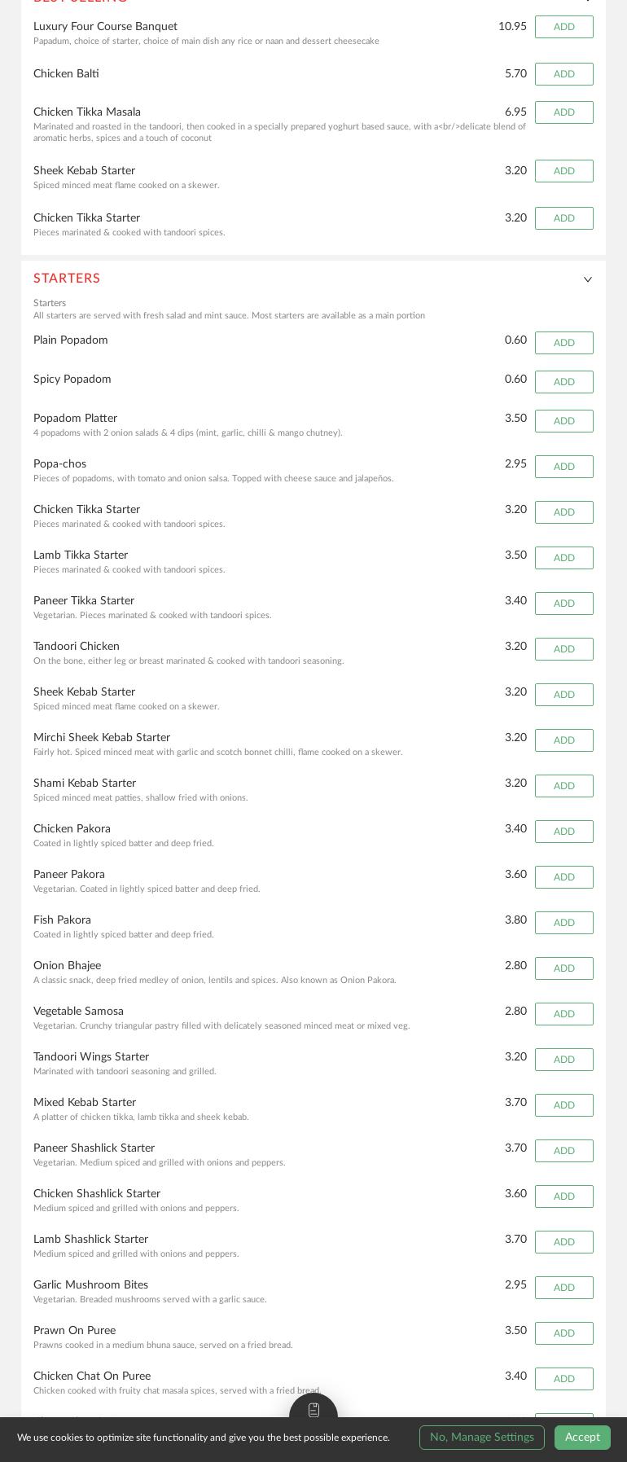Screen dimensions: 627x1462
Task: Add Fish Pakora to the order
Action: 563,923
